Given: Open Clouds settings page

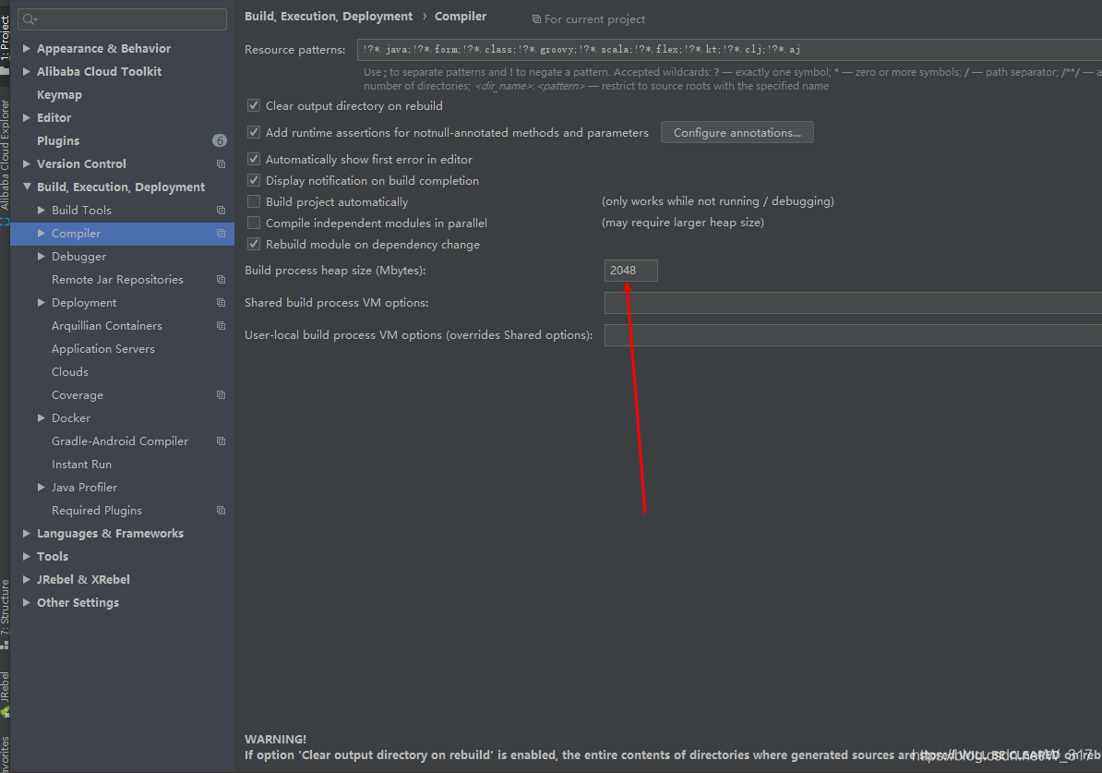Looking at the screenshot, I should point(69,372).
